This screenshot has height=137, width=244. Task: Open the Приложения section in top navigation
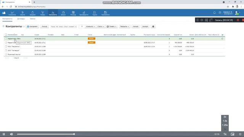[x=106, y=13]
